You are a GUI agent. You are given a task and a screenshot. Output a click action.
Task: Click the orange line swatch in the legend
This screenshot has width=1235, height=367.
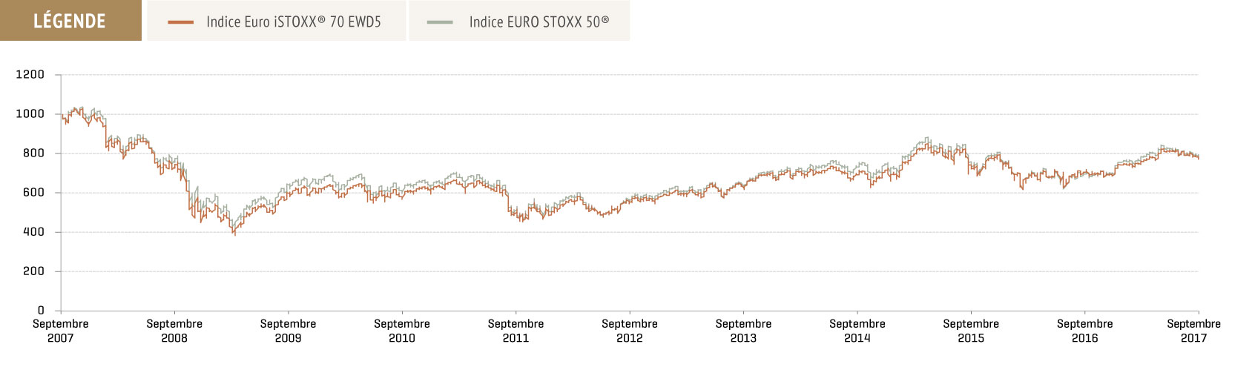pos(181,22)
